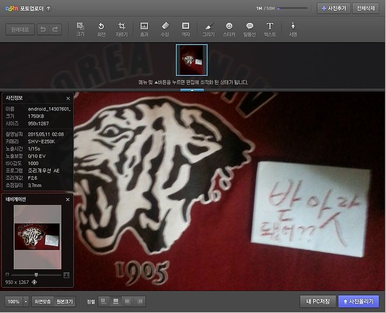Click the large image zoom-in icon in navigator
This screenshot has height=313, width=386.
coord(66,275)
